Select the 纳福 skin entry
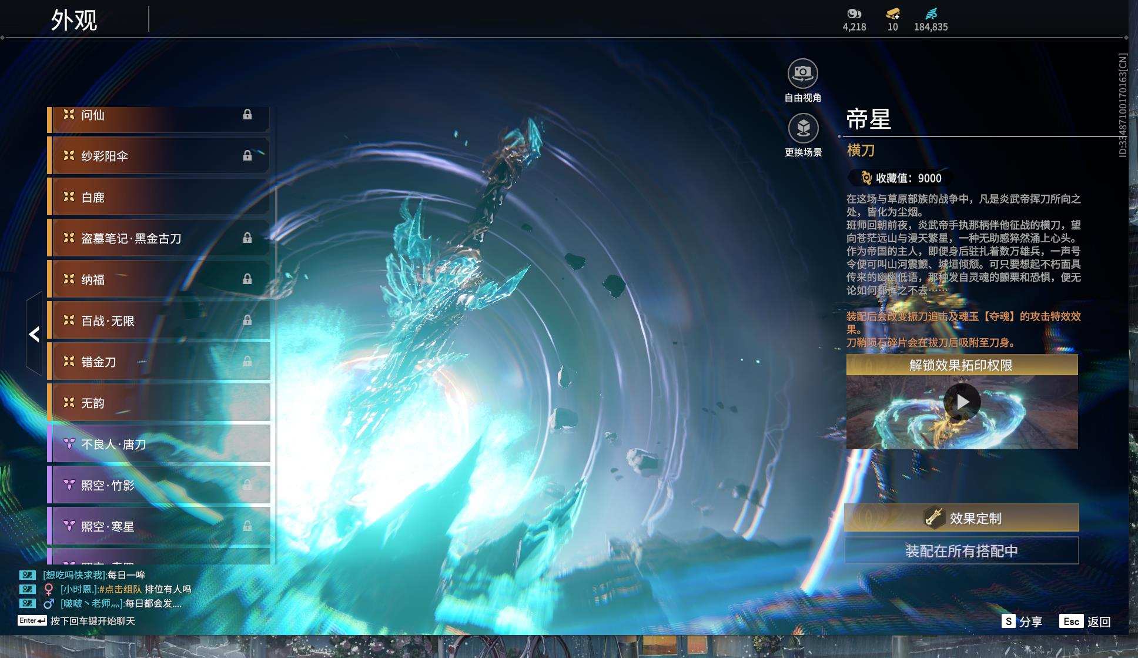Viewport: 1138px width, 658px height. (x=159, y=279)
